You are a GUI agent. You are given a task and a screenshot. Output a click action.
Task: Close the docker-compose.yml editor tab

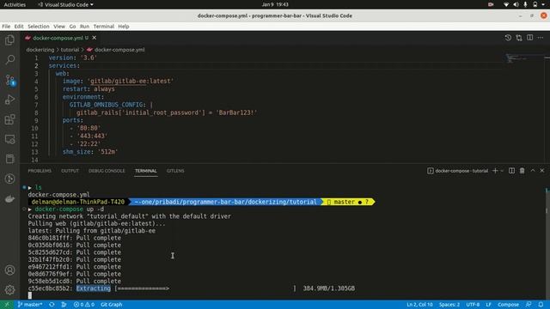(94, 38)
